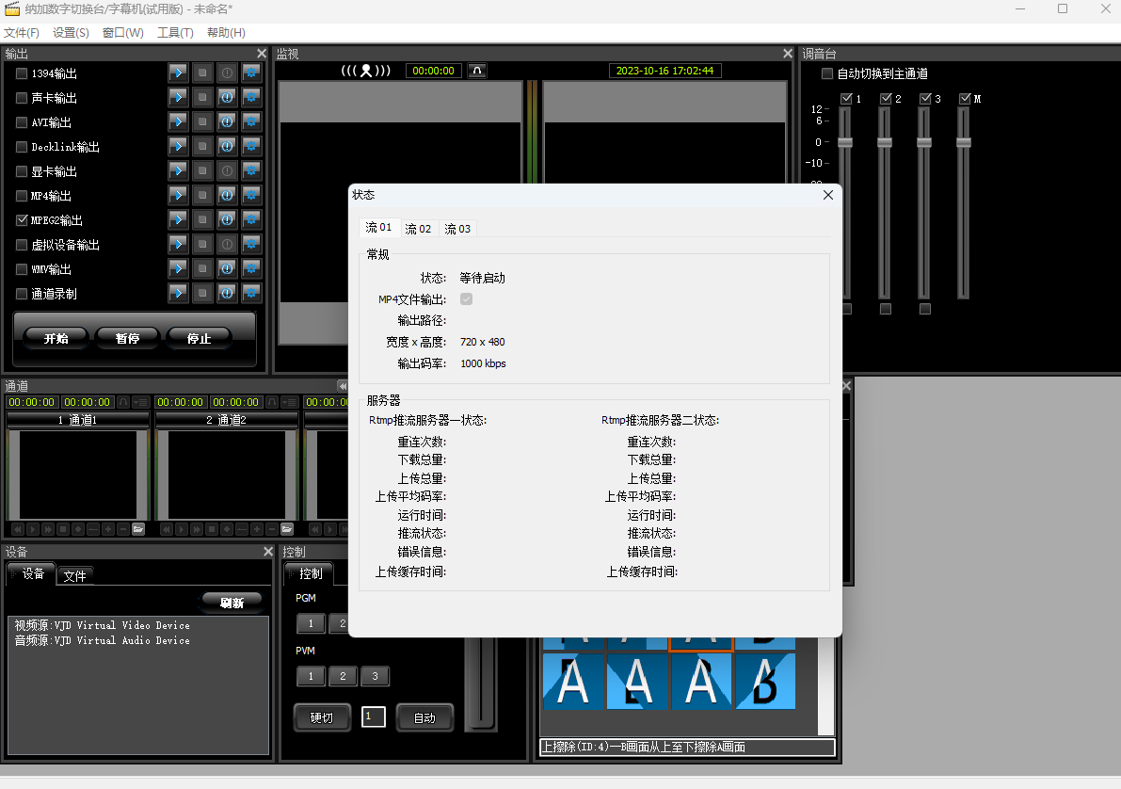Open the 文件(F) menu

(22, 32)
